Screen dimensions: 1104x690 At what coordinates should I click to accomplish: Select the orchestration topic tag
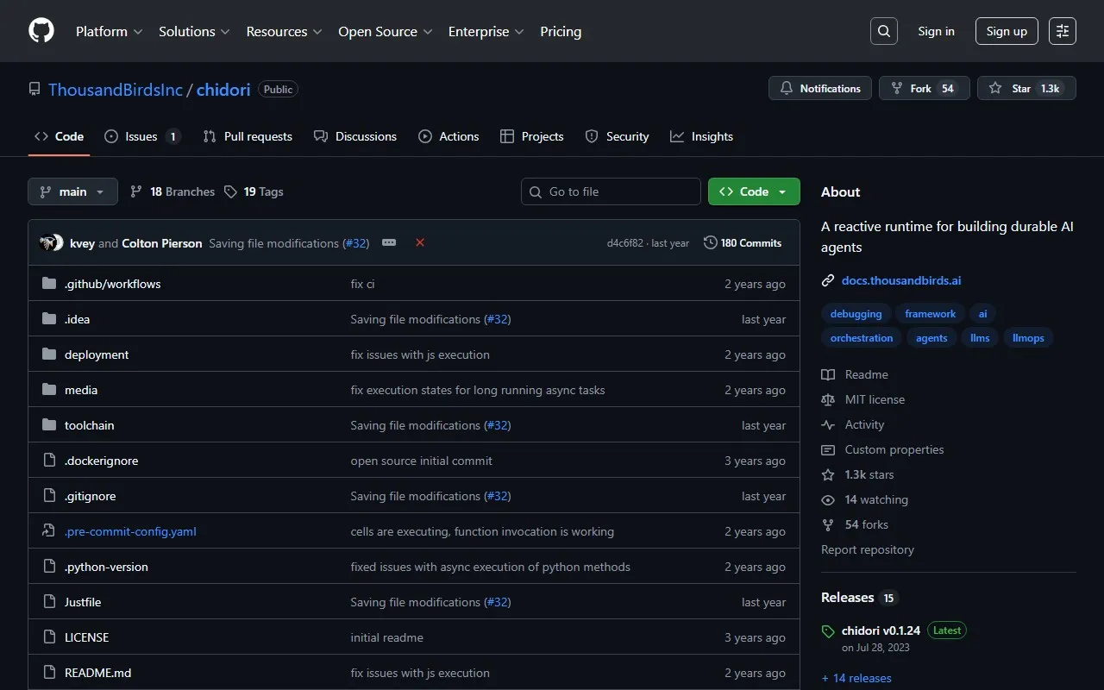point(861,338)
